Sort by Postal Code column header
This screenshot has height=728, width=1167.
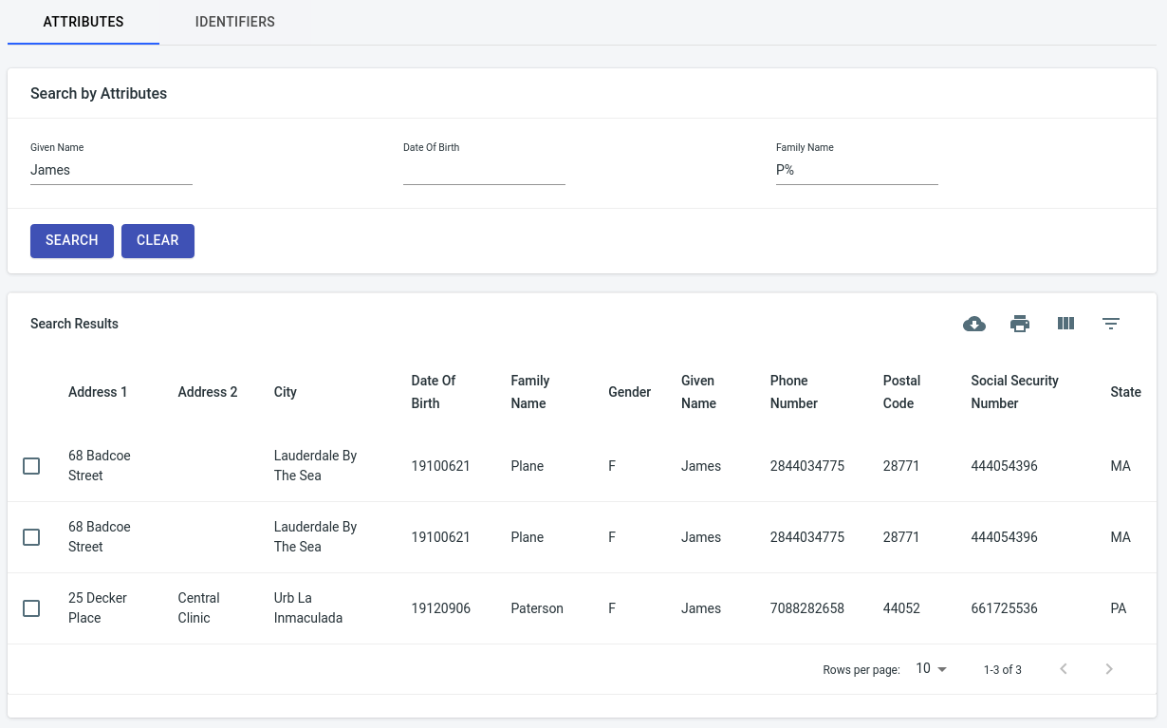901,392
